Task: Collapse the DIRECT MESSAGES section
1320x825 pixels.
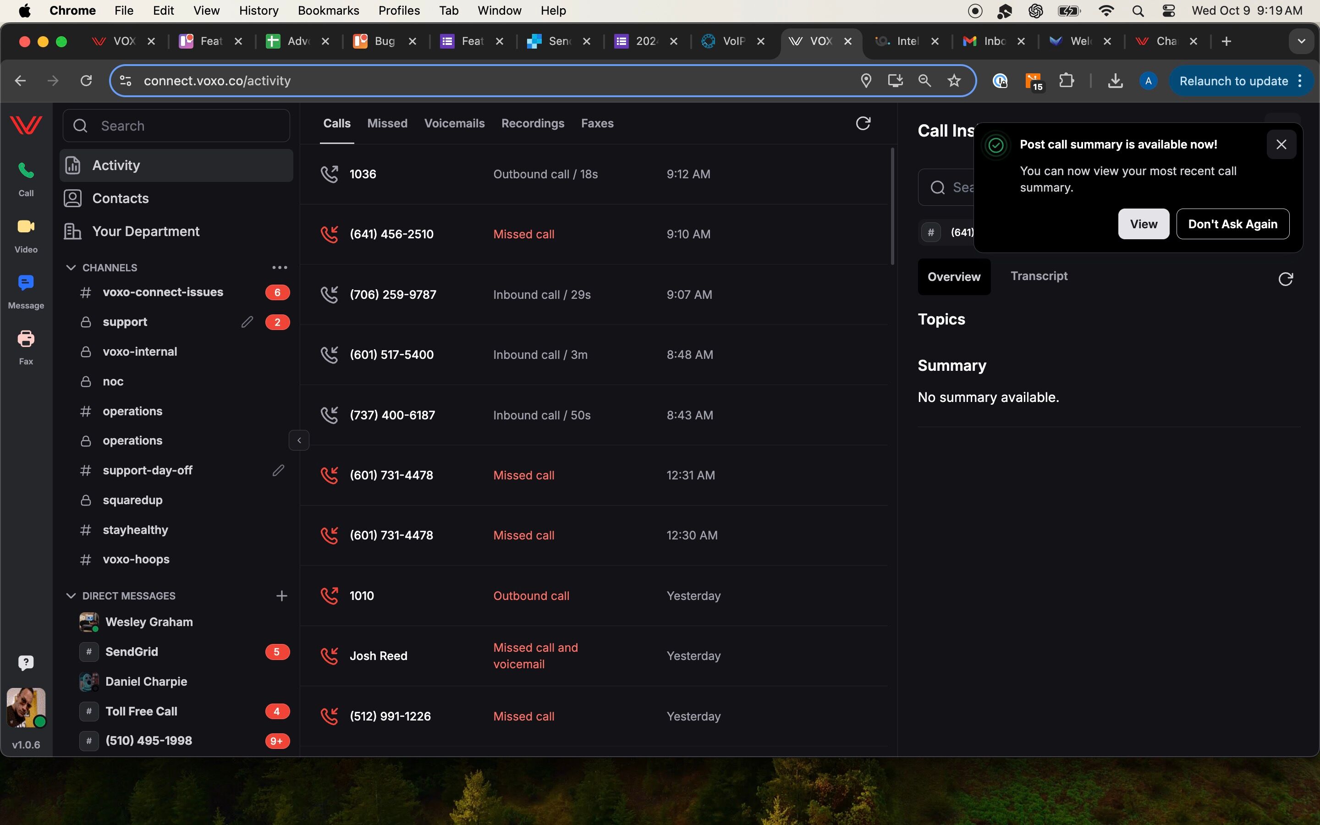Action: 71,596
